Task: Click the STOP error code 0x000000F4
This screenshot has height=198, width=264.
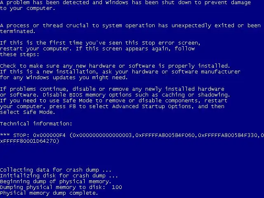Action: click(49, 135)
